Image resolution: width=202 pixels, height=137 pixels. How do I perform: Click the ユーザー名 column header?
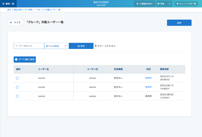[43, 69]
